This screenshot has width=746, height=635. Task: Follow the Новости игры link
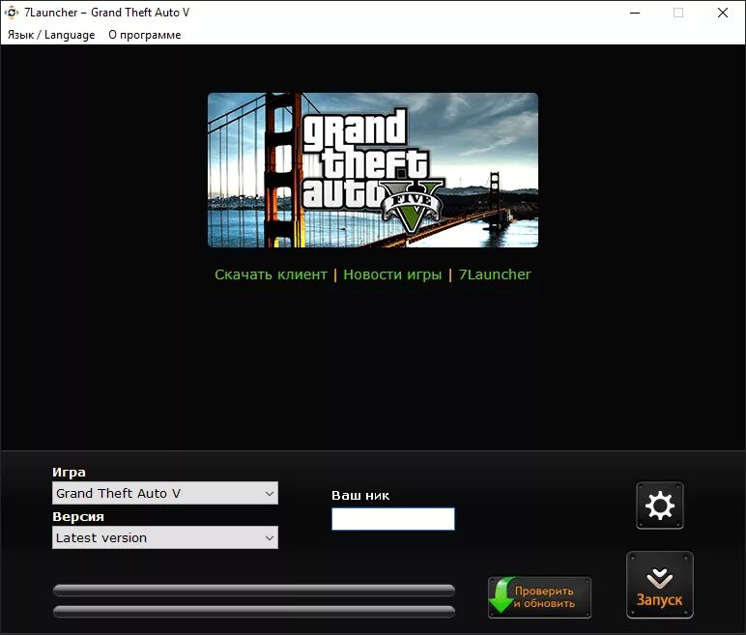pyautogui.click(x=392, y=274)
